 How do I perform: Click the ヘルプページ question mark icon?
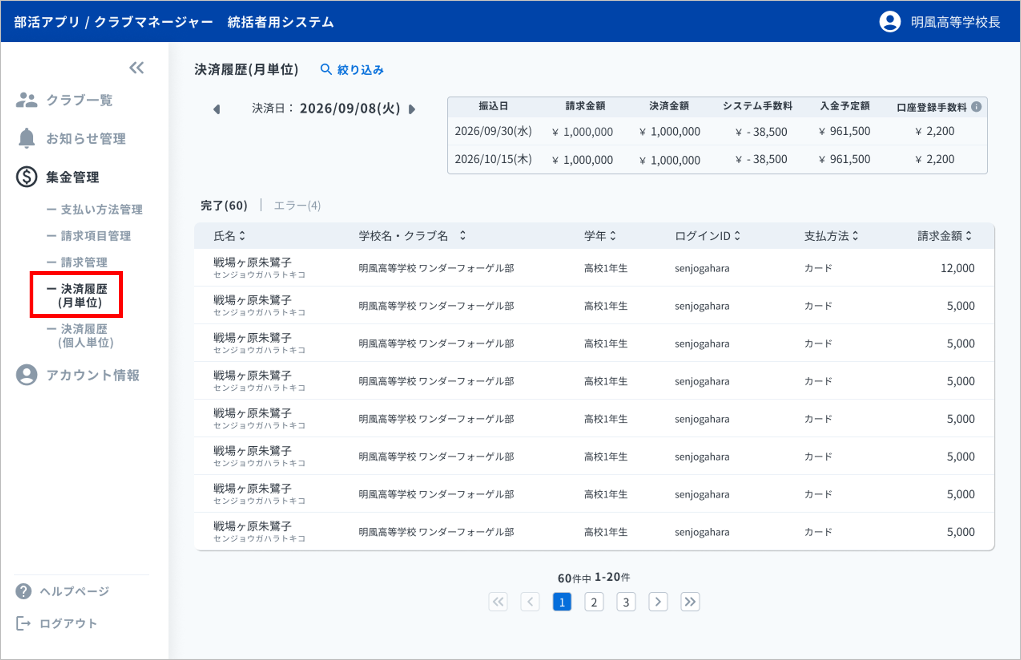pos(23,592)
